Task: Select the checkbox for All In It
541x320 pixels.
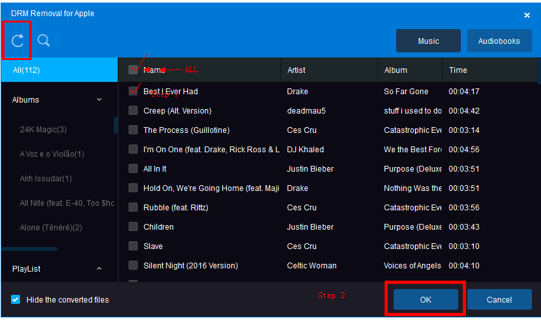Action: pyautogui.click(x=133, y=169)
